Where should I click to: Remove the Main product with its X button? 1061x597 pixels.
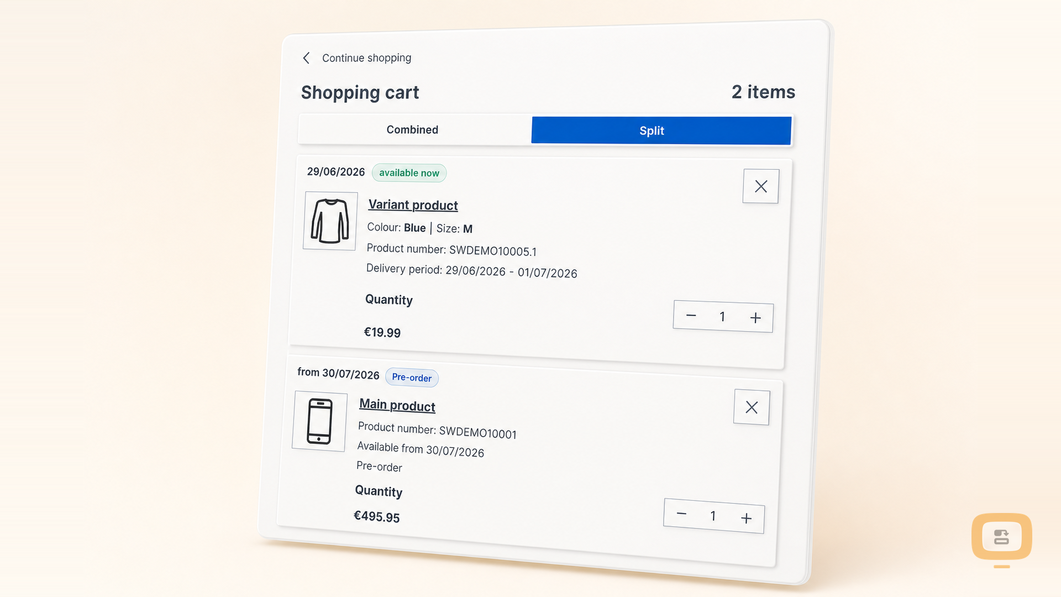click(x=752, y=407)
